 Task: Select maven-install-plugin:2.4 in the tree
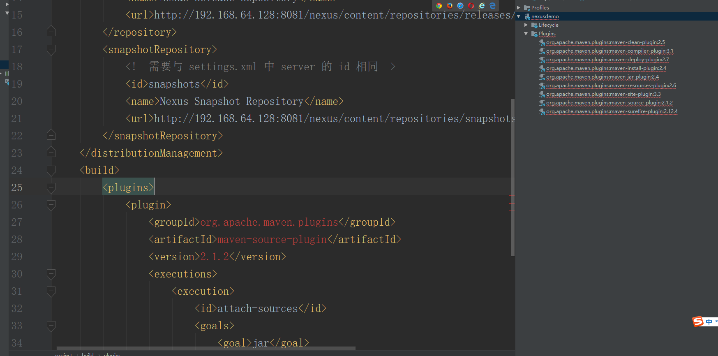pyautogui.click(x=606, y=68)
